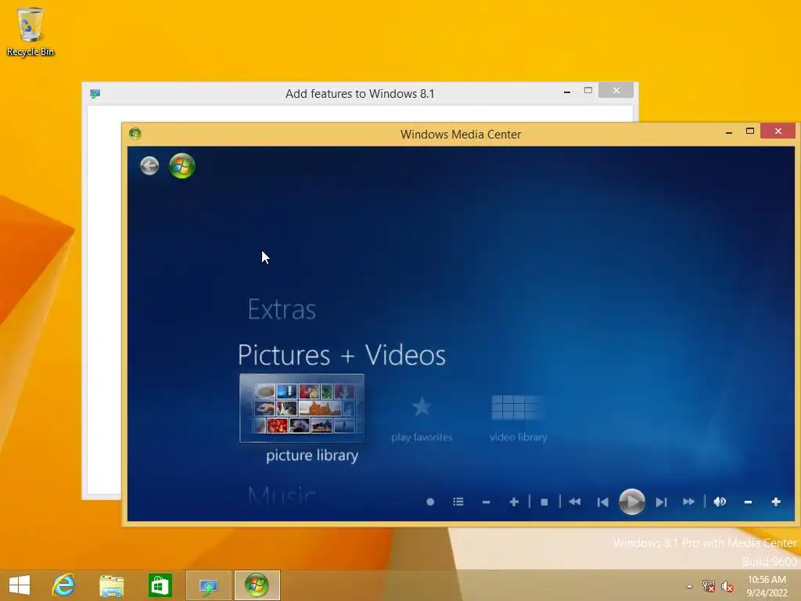This screenshot has width=801, height=601.
Task: Skip forward to next track
Action: 661,502
